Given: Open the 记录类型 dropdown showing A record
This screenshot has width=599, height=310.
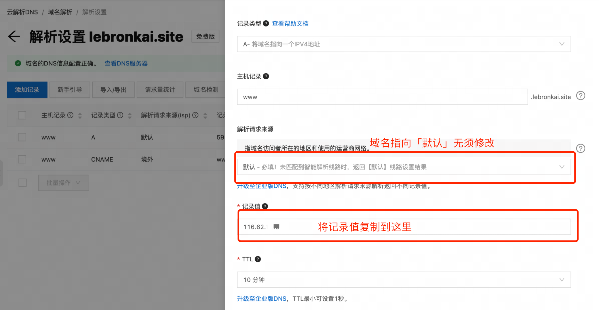Looking at the screenshot, I should pyautogui.click(x=404, y=44).
